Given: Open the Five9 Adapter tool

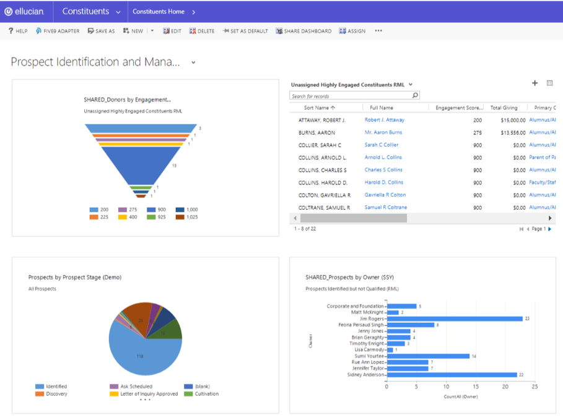Looking at the screenshot, I should (x=58, y=31).
